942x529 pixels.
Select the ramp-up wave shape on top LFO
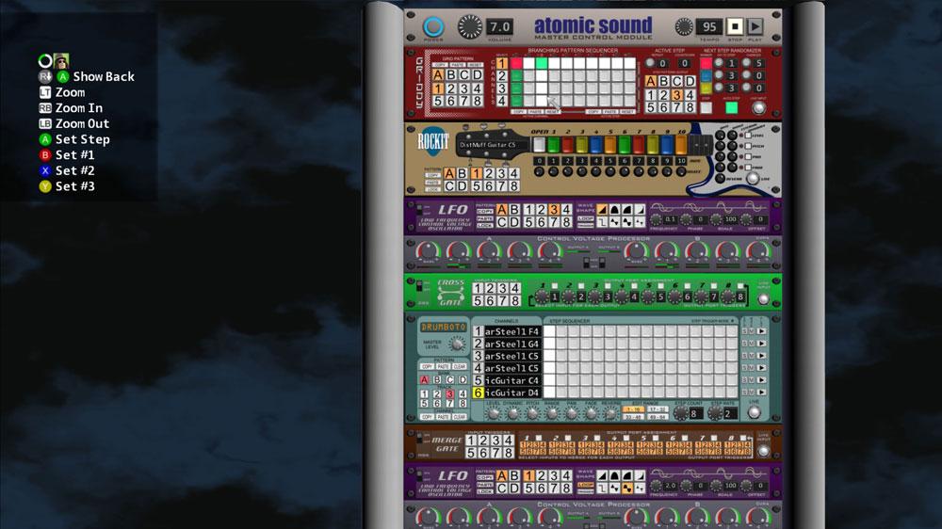(x=602, y=210)
